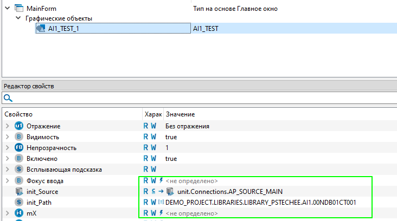
Task: Collapse the Графические объекты group
Action: tap(18, 18)
